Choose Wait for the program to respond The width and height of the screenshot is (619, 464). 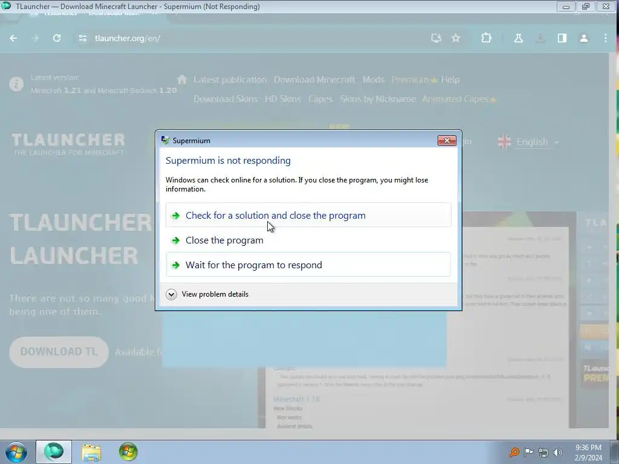click(308, 265)
